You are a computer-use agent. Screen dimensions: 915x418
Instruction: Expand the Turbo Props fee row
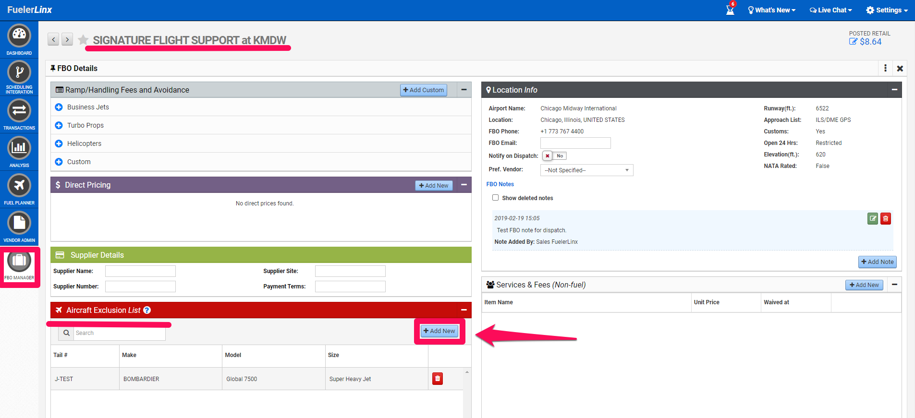coord(59,125)
